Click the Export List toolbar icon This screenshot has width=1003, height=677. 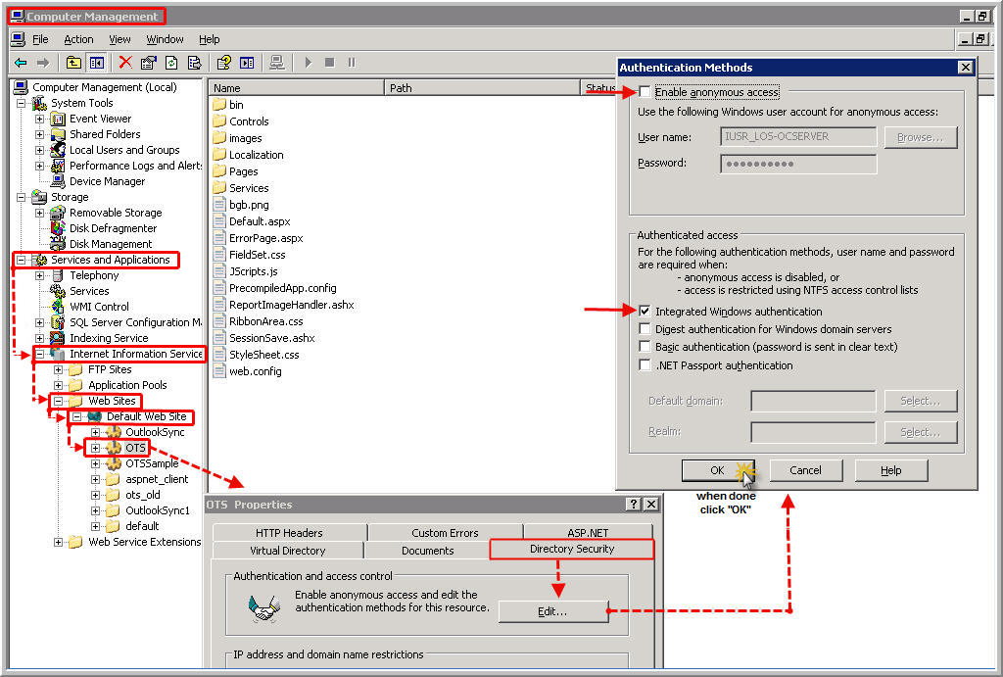click(x=195, y=63)
